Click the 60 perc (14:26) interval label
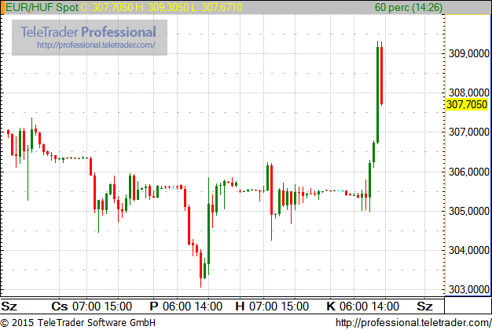Image resolution: width=492 pixels, height=330 pixels. [409, 7]
